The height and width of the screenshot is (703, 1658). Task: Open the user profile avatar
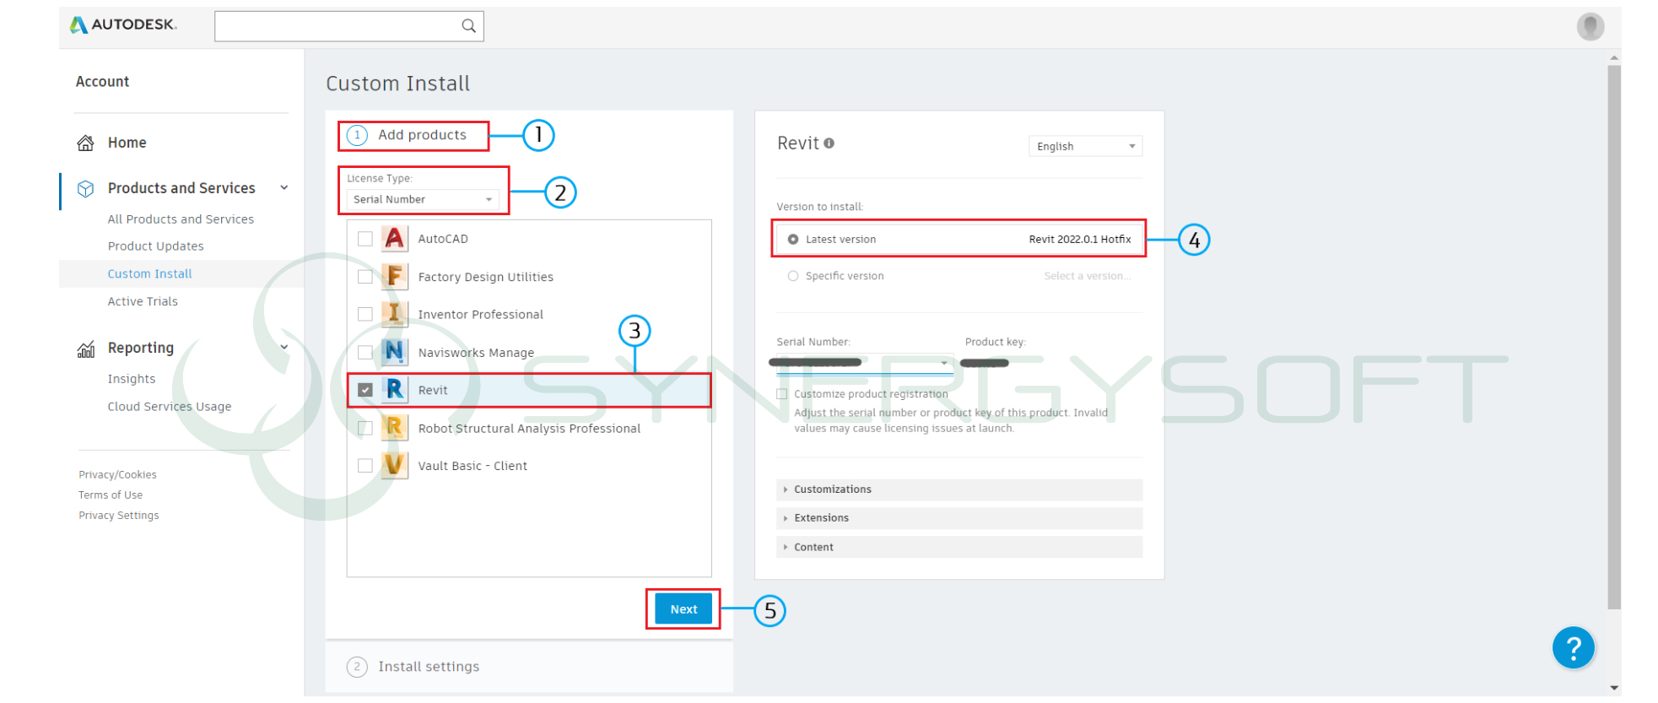tap(1590, 27)
